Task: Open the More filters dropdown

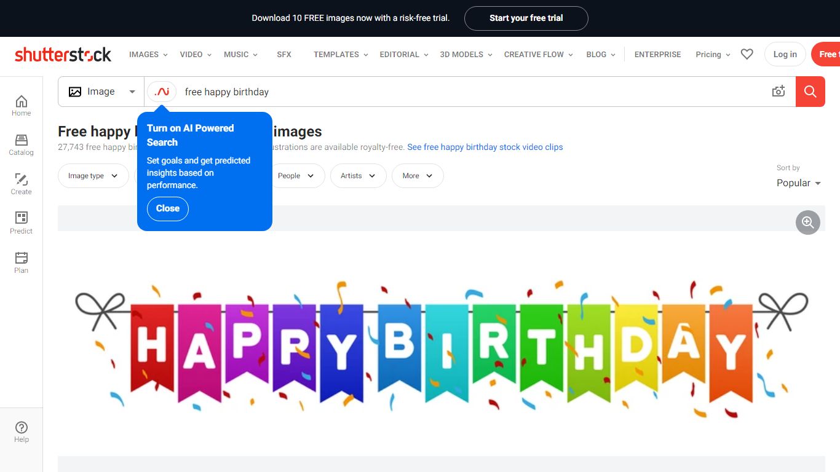Action: point(418,176)
